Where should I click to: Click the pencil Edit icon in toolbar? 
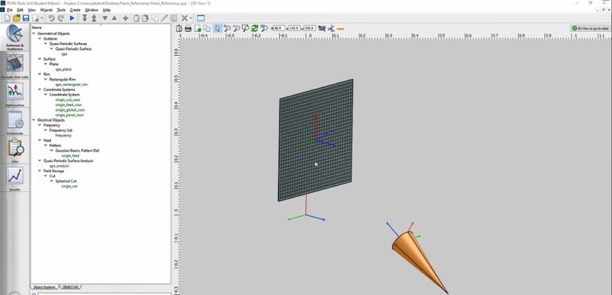click(164, 18)
